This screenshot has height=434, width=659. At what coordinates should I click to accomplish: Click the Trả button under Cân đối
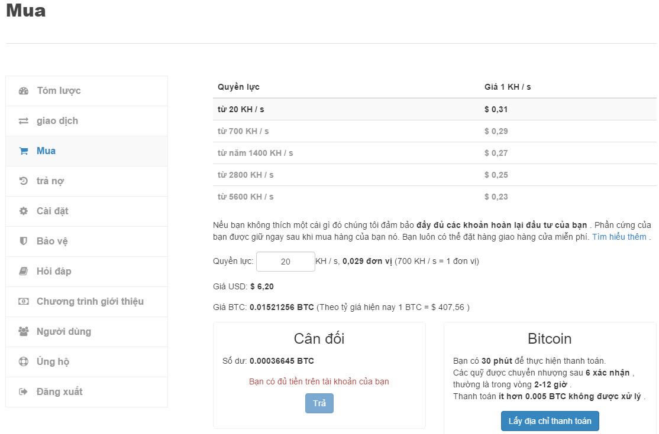[319, 403]
